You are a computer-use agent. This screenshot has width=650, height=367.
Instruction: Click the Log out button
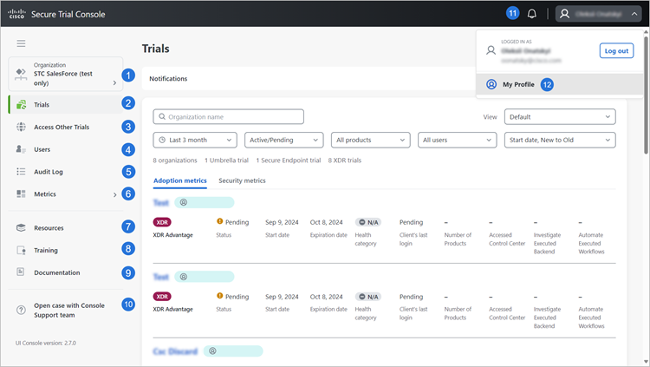[x=616, y=50]
